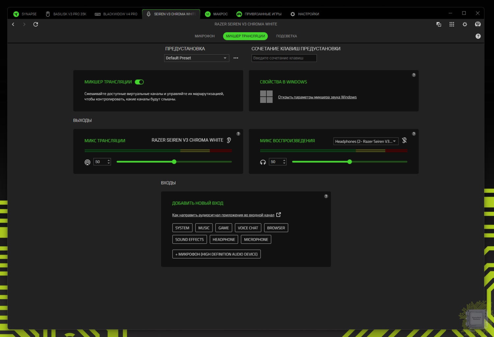Add the Voice Chat input channel
The height and width of the screenshot is (337, 494).
coord(248,228)
